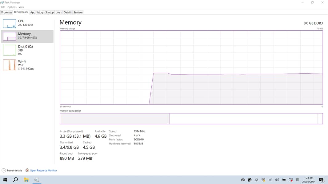Open the View menu

click(x=22, y=7)
